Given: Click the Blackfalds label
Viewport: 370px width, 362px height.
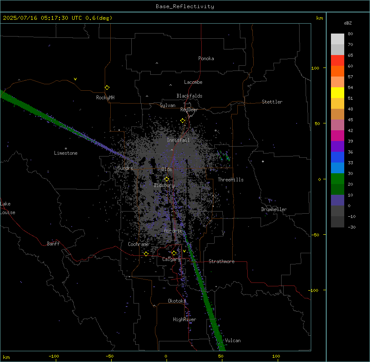Looking at the screenshot, I should 189,96.
